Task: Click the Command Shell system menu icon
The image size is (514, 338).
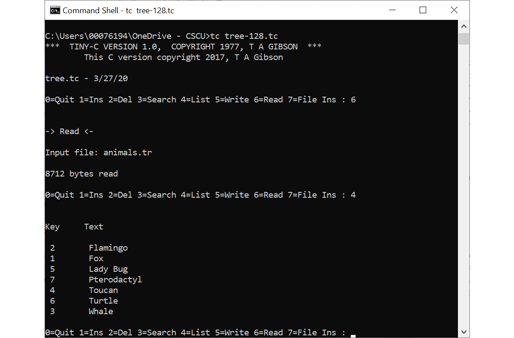Action: click(x=55, y=11)
